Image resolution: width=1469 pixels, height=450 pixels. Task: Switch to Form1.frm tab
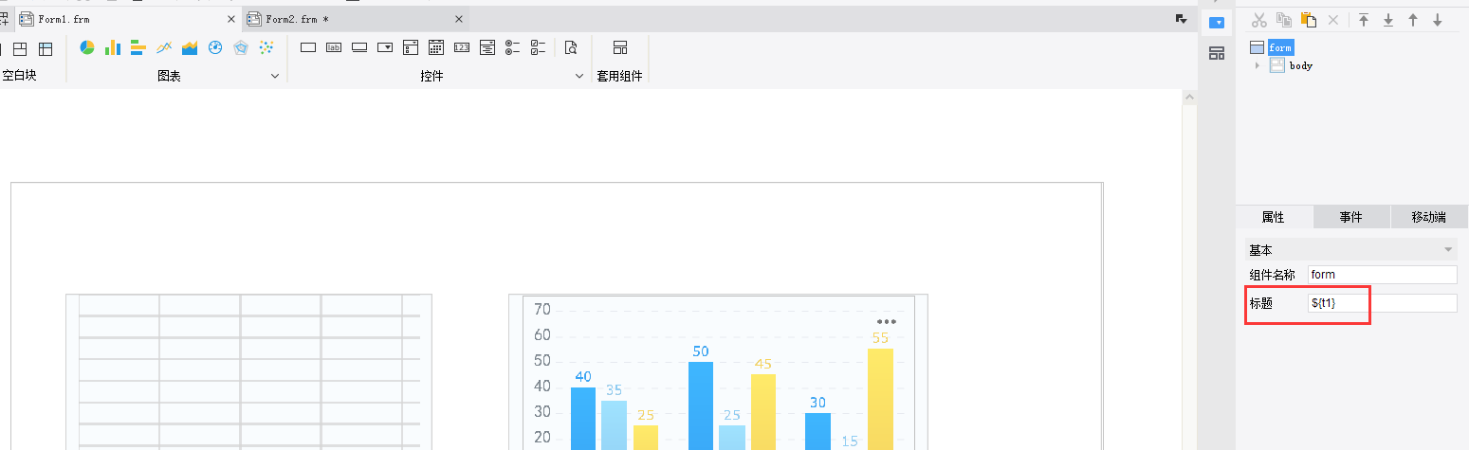(127, 19)
